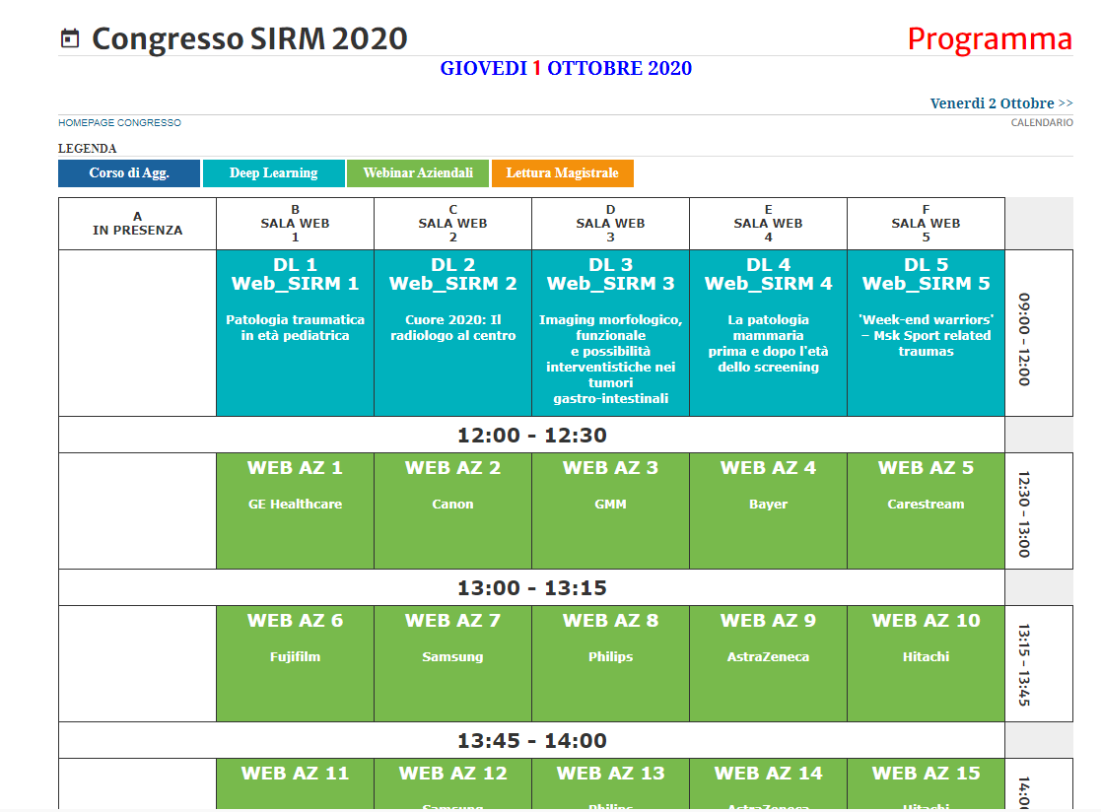Image resolution: width=1101 pixels, height=812 pixels.
Task: Select the Deep Learning legend box
Action: [x=273, y=173]
